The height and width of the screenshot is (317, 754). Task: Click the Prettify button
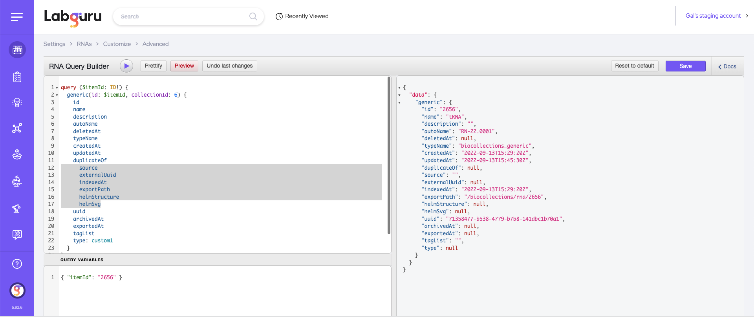click(154, 66)
